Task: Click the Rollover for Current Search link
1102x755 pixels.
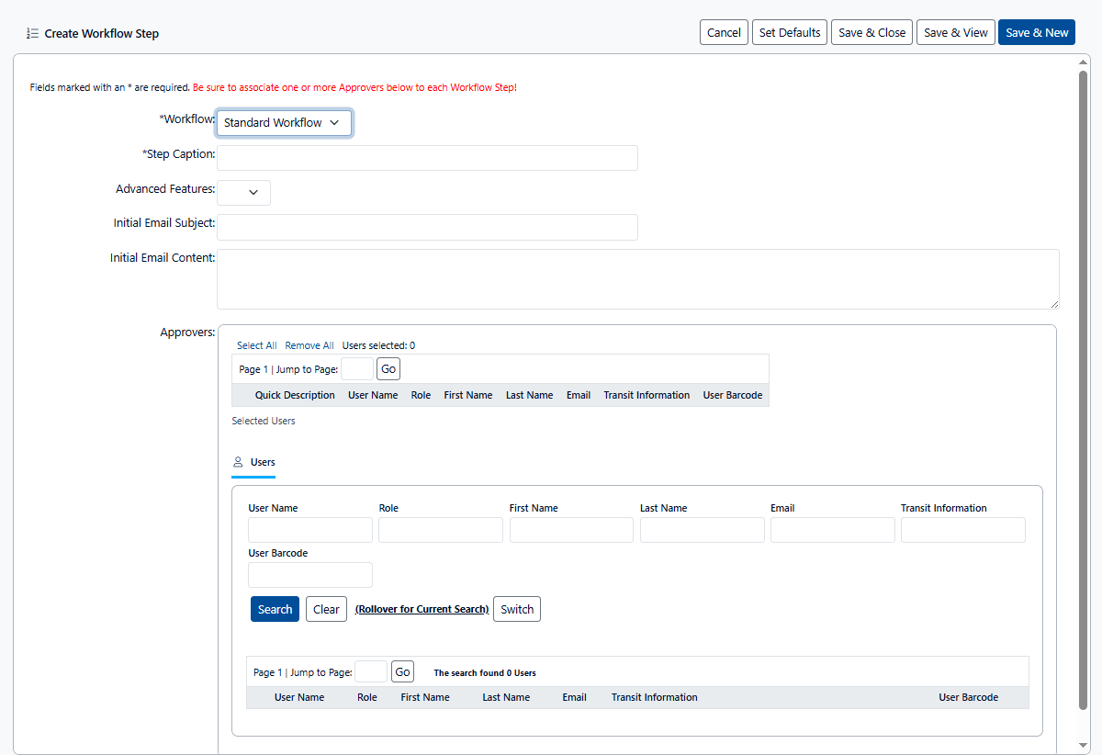Action: pos(422,609)
